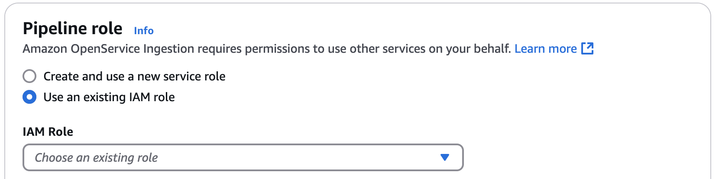The height and width of the screenshot is (179, 719).
Task: Click "on your behalf" in the description
Action: click(x=470, y=49)
